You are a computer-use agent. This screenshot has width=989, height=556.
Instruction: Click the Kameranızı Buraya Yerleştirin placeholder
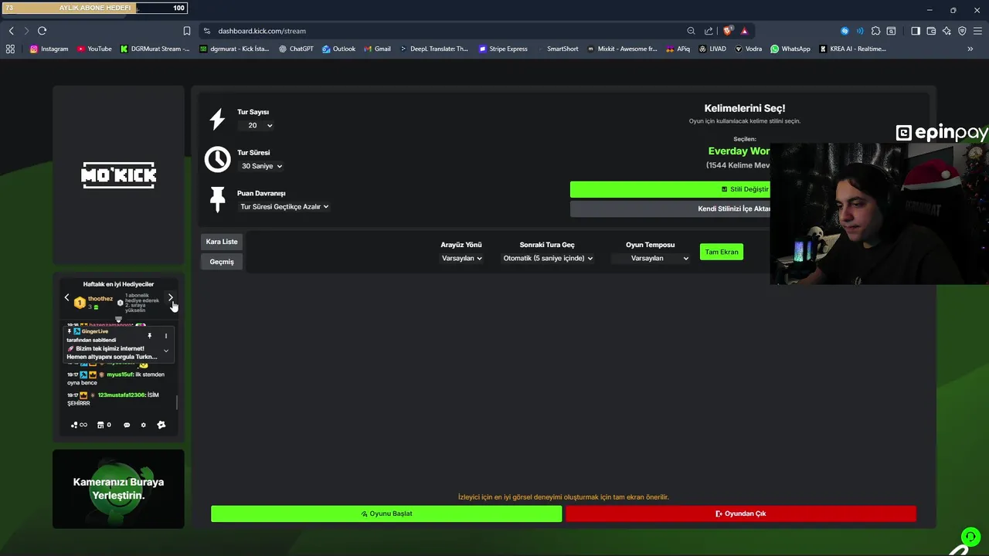(x=118, y=489)
